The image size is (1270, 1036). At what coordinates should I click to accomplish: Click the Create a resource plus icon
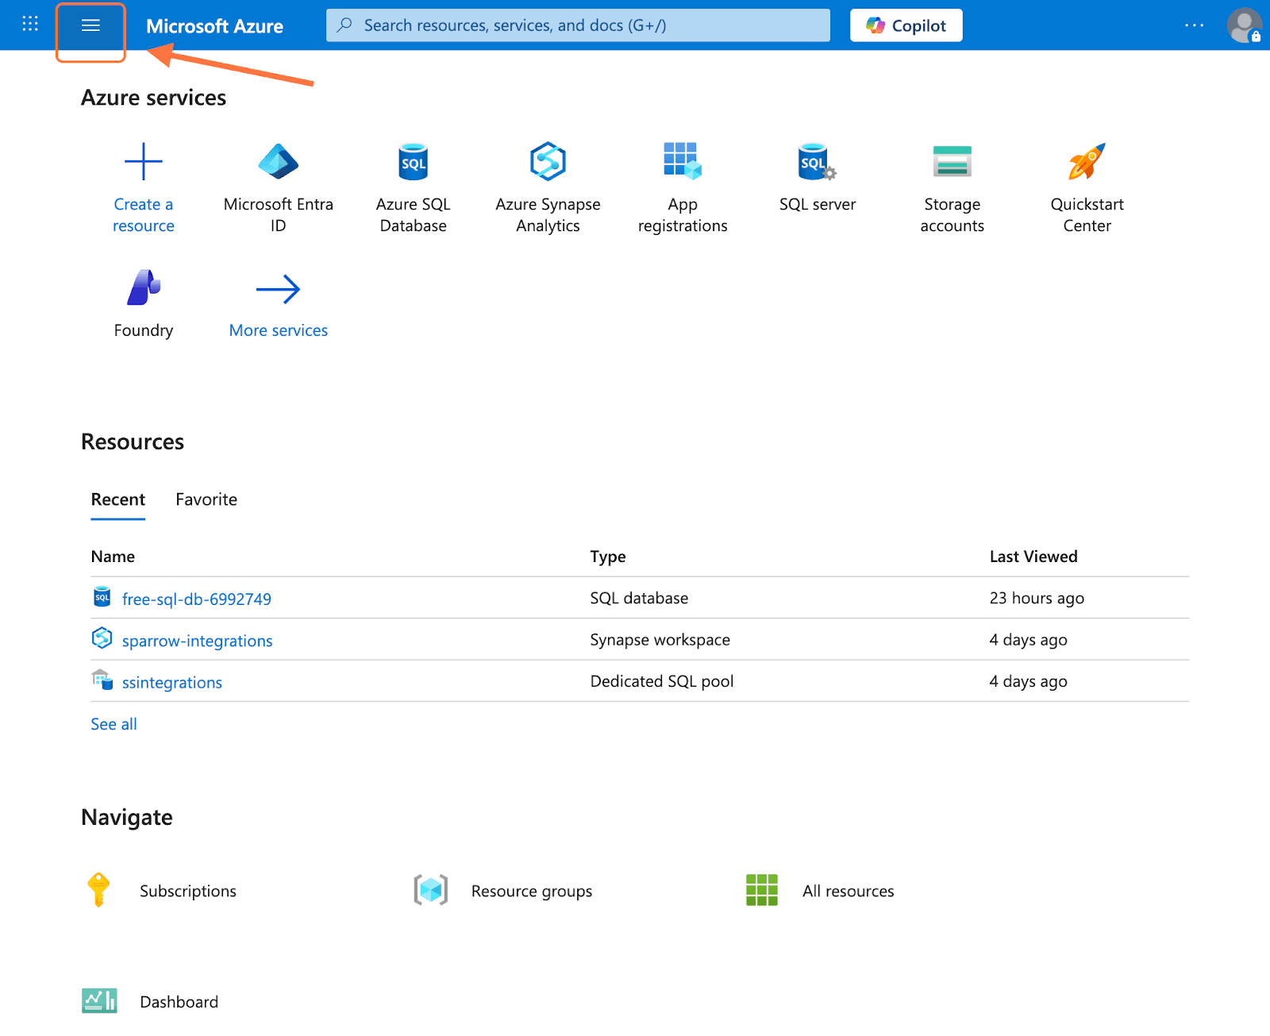pyautogui.click(x=144, y=162)
